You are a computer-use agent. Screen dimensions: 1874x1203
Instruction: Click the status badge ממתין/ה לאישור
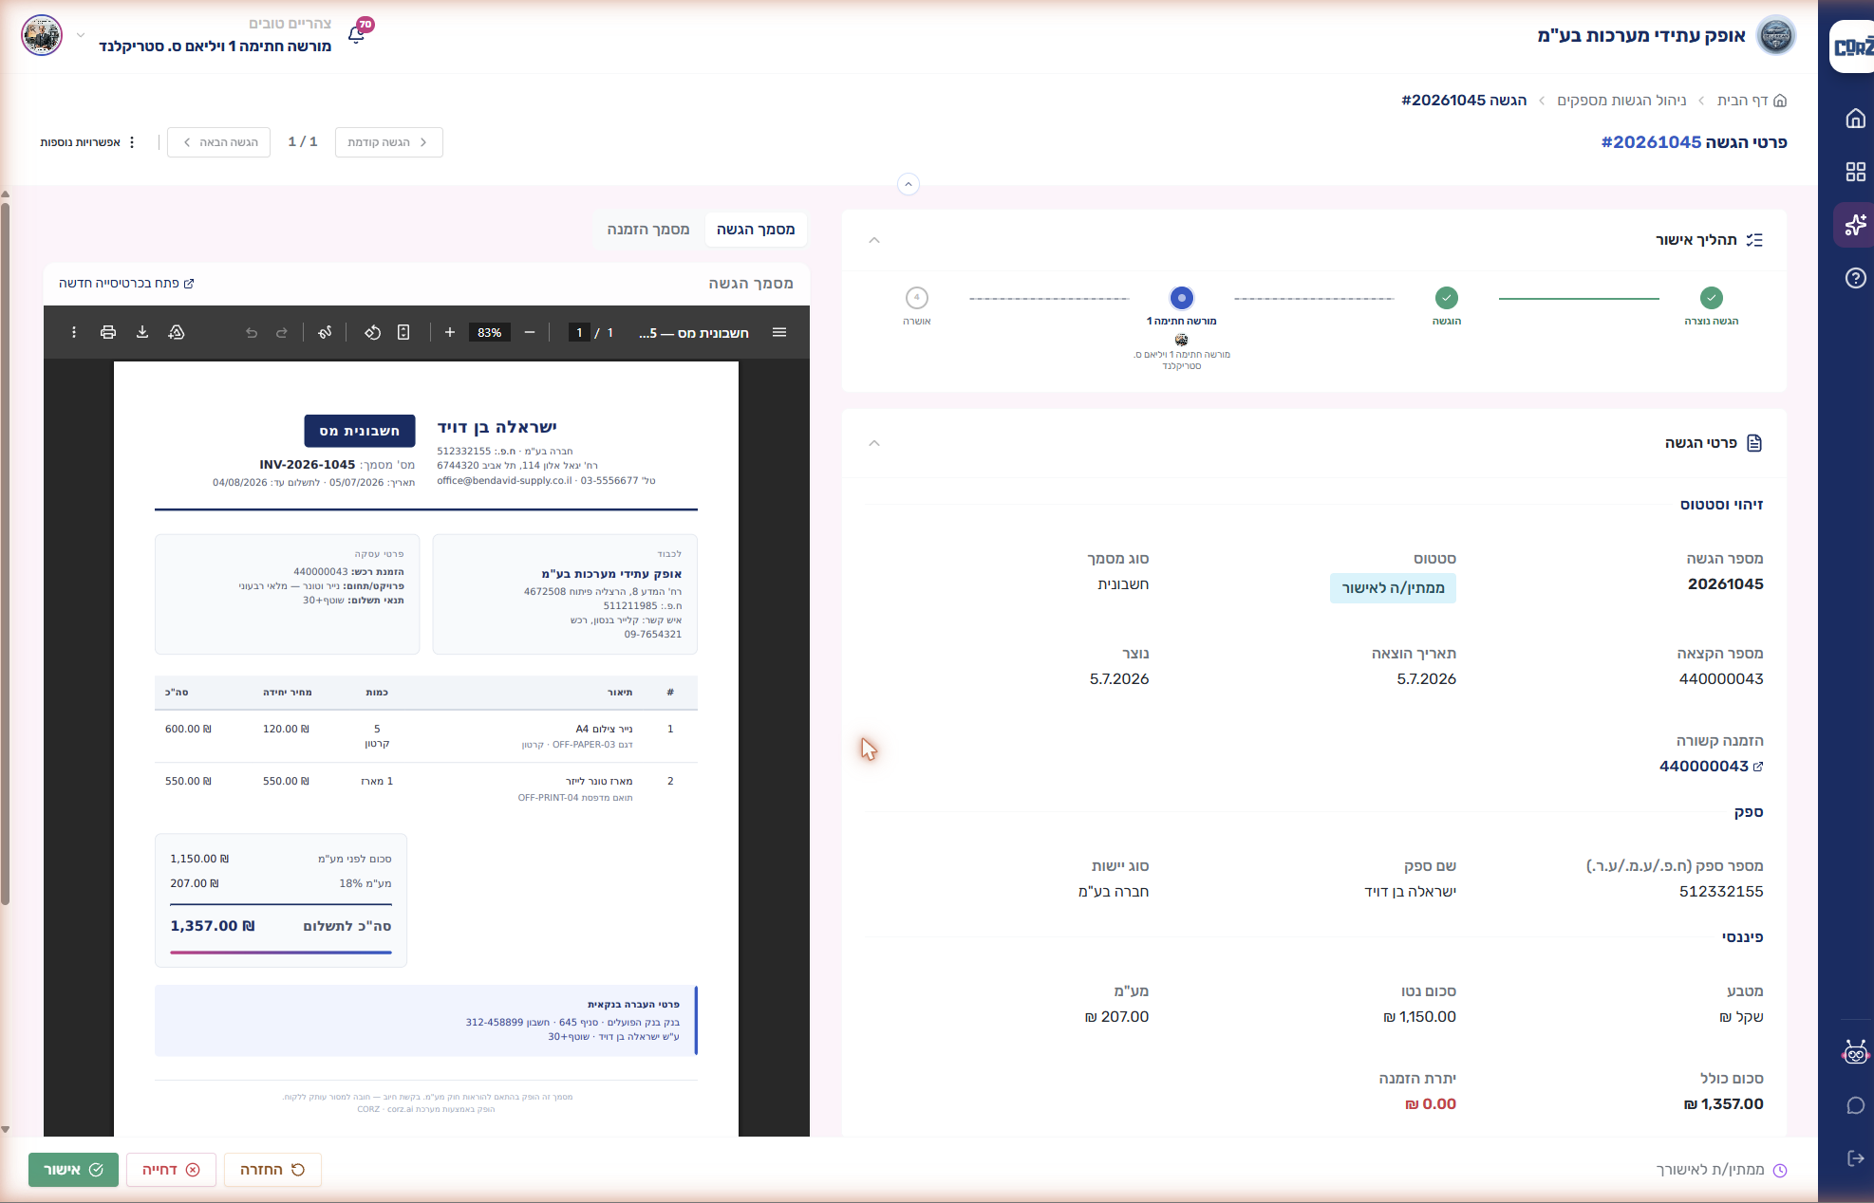pyautogui.click(x=1393, y=588)
